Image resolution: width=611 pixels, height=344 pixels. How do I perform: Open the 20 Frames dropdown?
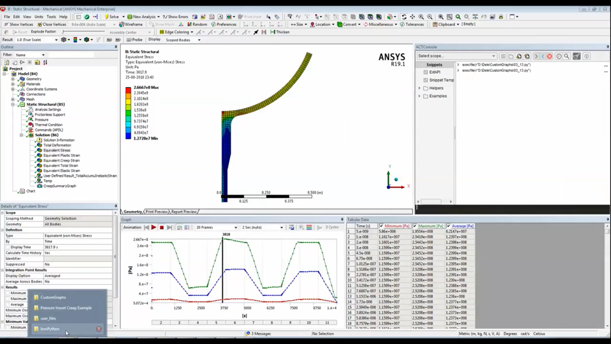pos(216,227)
